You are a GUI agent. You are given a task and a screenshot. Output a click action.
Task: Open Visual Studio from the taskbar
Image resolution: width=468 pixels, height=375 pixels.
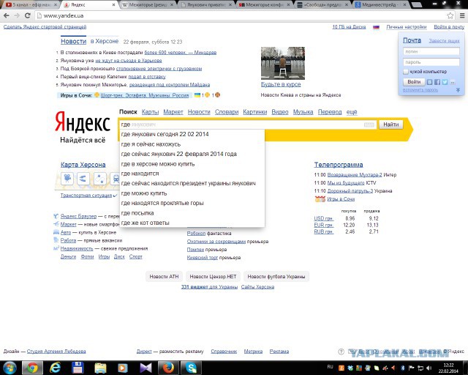[x=146, y=368]
